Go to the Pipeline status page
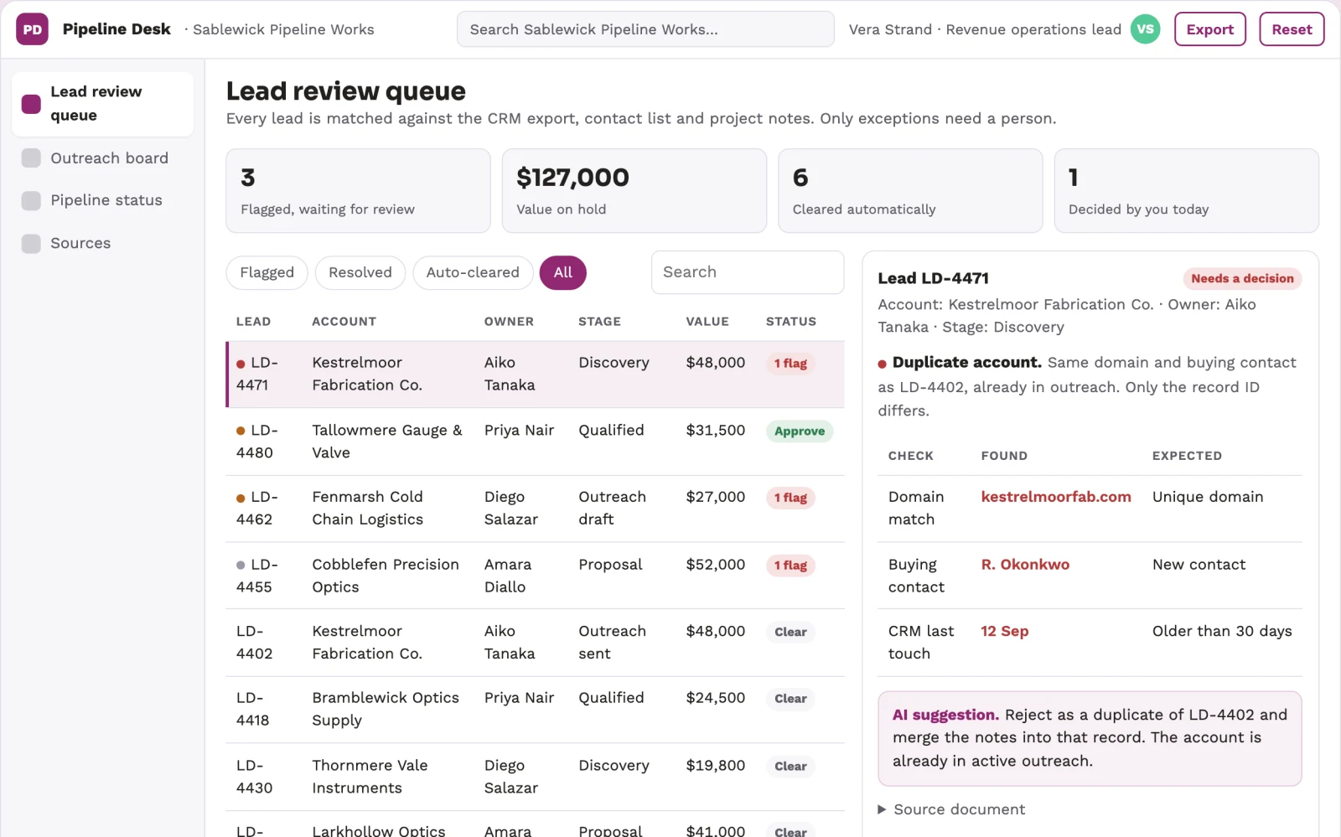Screen dimensions: 1341x837 102,200
